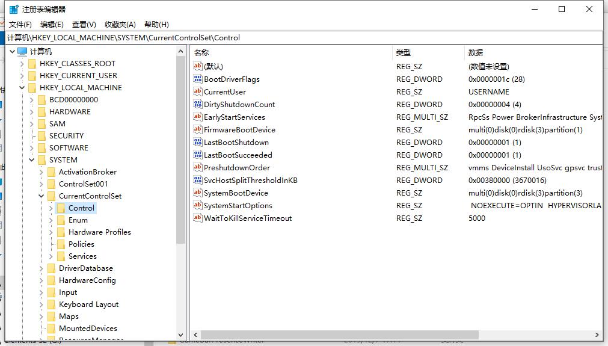
Task: Expand the Control key arrow
Action: click(x=51, y=208)
